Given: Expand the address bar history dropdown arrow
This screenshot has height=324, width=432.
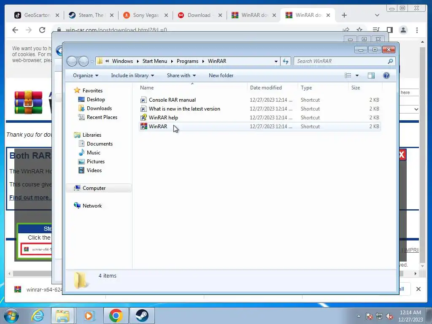Looking at the screenshot, I should tap(276, 61).
